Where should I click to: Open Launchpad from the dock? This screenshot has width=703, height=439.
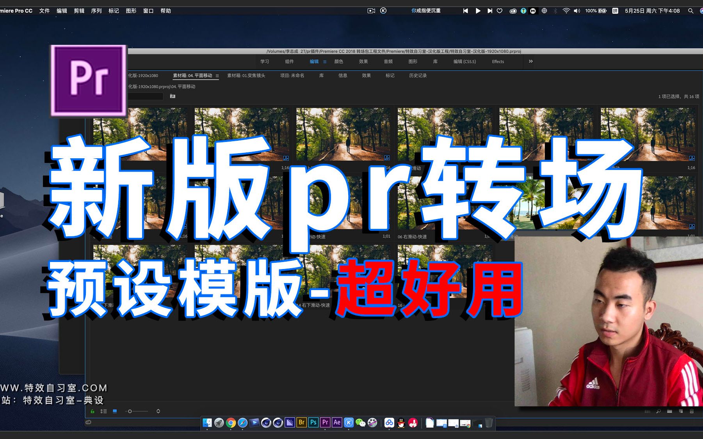(x=219, y=423)
